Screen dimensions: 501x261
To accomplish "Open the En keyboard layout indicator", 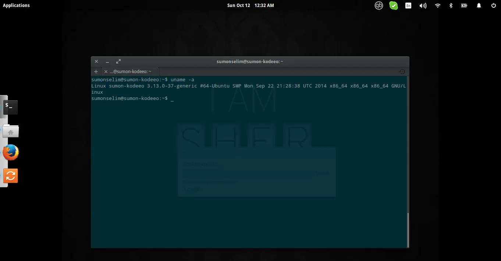I will (408, 6).
